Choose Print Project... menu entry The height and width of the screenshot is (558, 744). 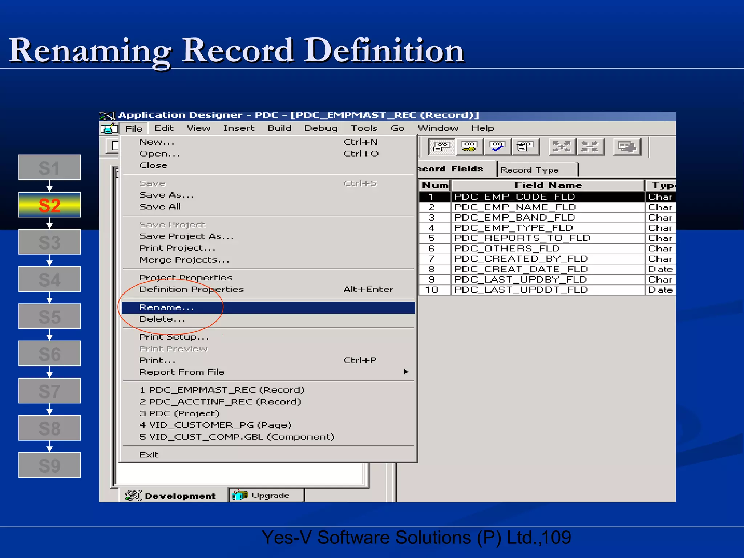pyautogui.click(x=268, y=248)
